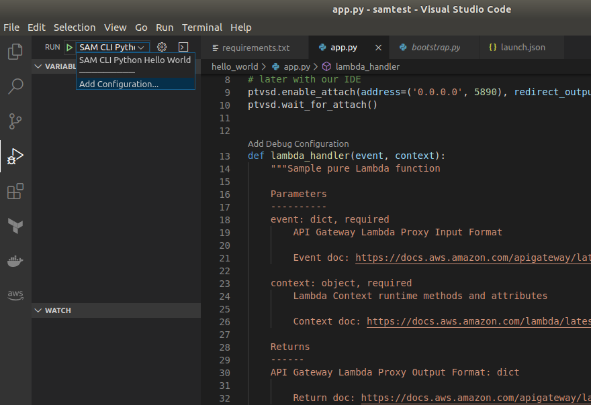This screenshot has height=405, width=591.
Task: Open the Search view in activity bar
Action: coord(15,86)
